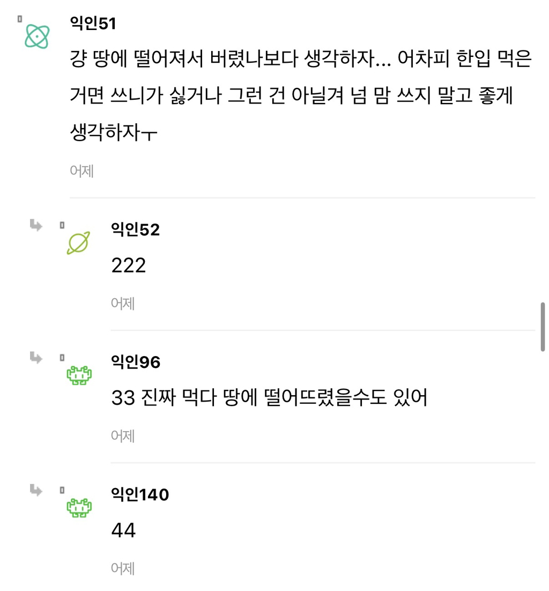Click the anonymous badge icon beside 익인51's avatar
Screen dimensions: 549x591
point(19,19)
